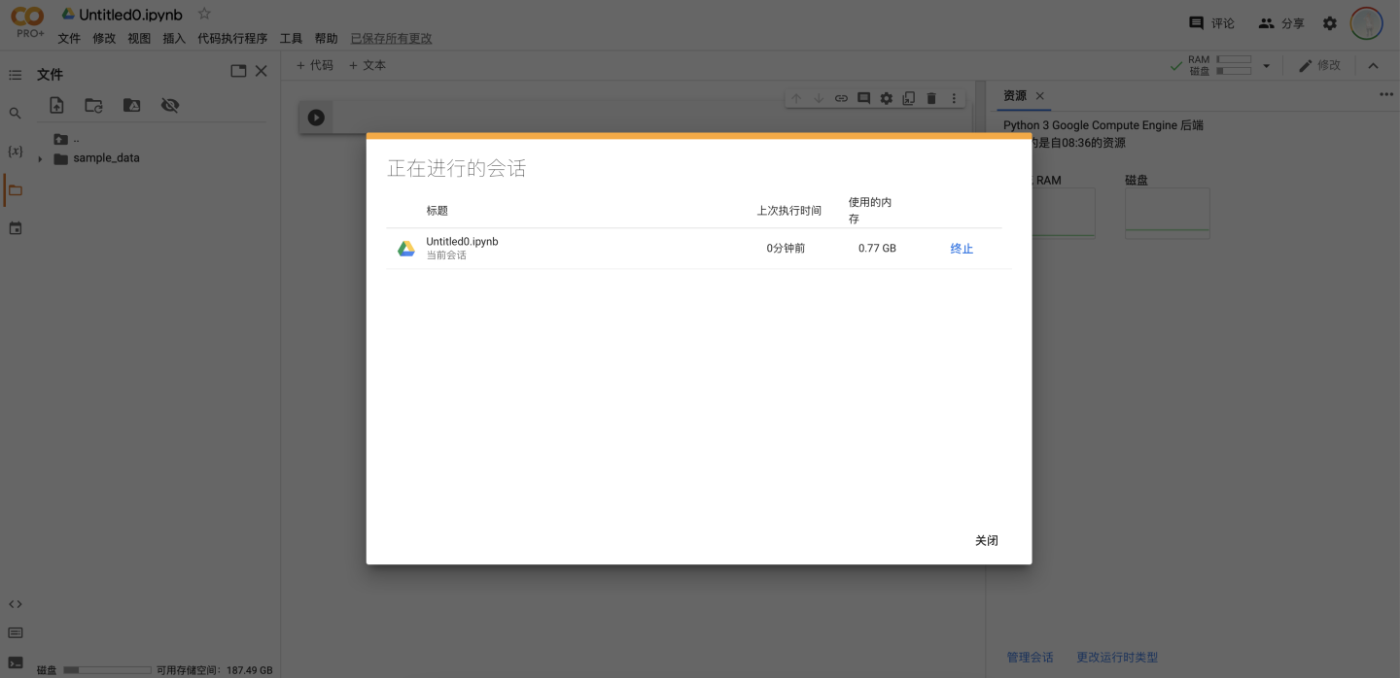The width and height of the screenshot is (1400, 678).
Task: Click the 磁盘 usage graph
Action: coord(1168,213)
